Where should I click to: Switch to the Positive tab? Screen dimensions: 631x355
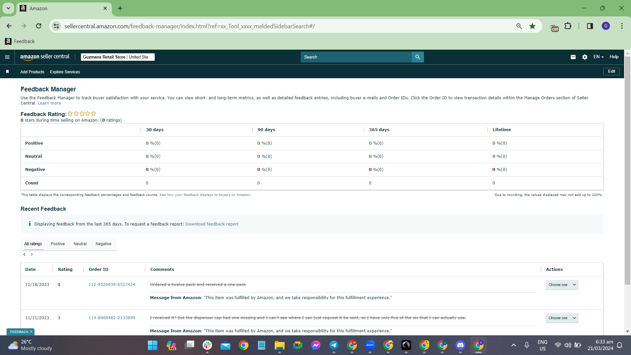[x=58, y=244]
